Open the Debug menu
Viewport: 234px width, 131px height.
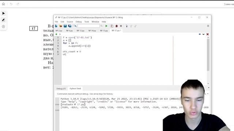click(x=79, y=22)
